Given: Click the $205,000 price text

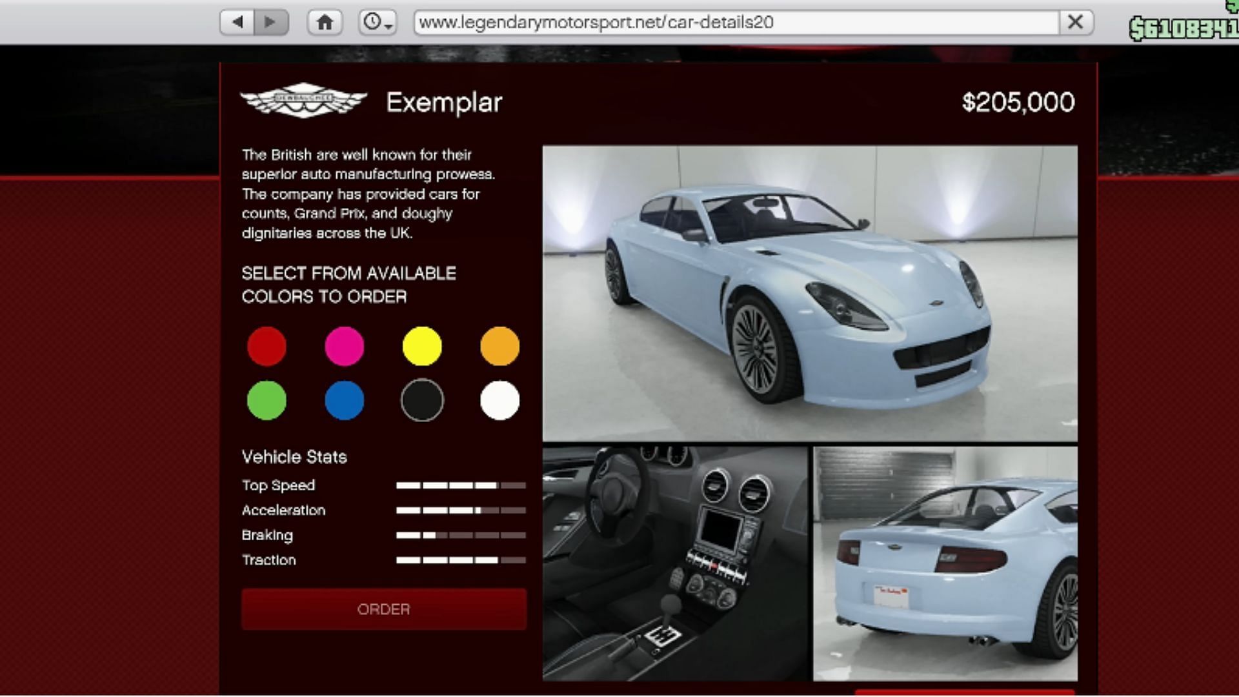Looking at the screenshot, I should pyautogui.click(x=1018, y=102).
